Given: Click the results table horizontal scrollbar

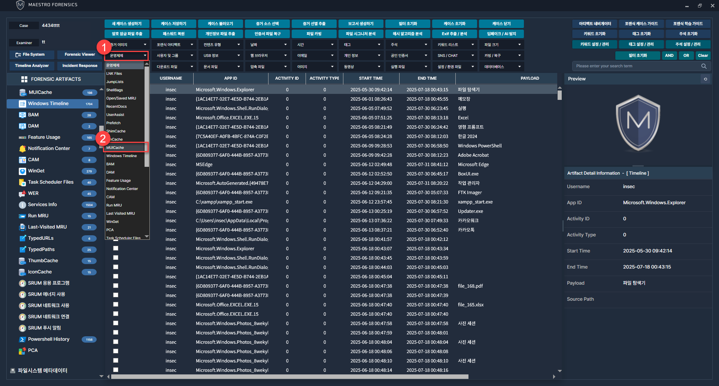Looking at the screenshot, I should pos(290,377).
